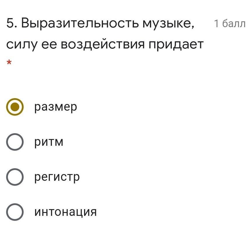Click the 'интонация' answer label text
Image resolution: width=252 pixels, height=236 pixels.
[65, 212]
